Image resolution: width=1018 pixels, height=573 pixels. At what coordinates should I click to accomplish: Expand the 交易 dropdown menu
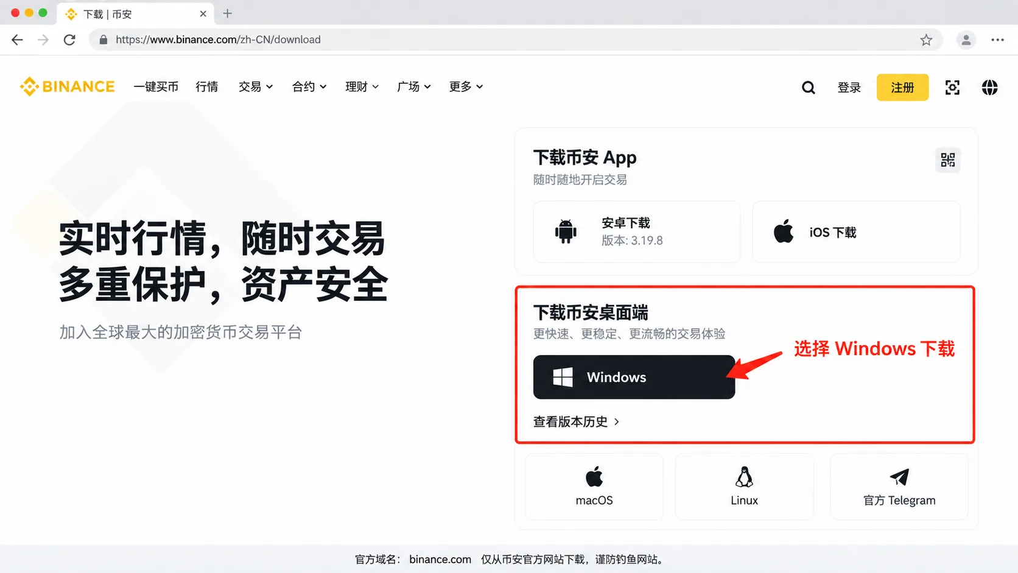pos(256,87)
